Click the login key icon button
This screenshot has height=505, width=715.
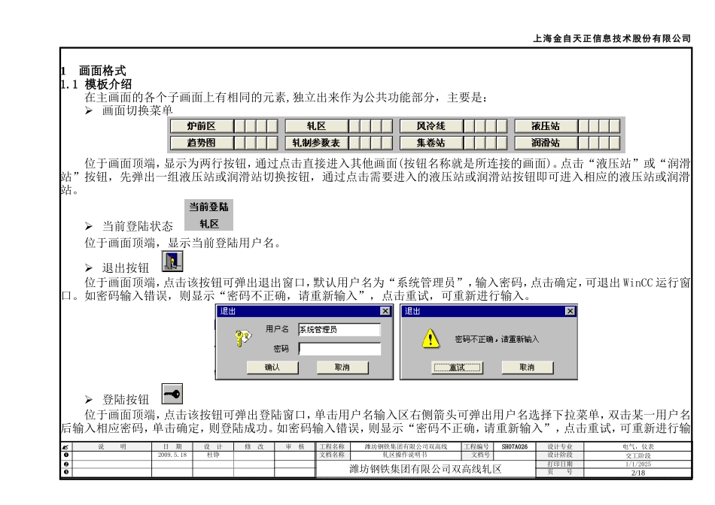coord(172,394)
